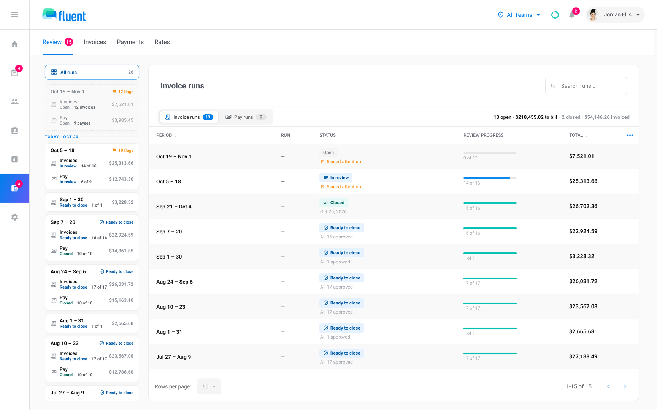Open the settings gear in the sidebar
The image size is (657, 410).
tap(14, 217)
